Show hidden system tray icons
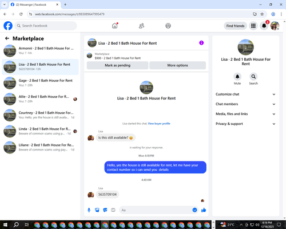The height and width of the screenshot is (229, 286). (241, 224)
